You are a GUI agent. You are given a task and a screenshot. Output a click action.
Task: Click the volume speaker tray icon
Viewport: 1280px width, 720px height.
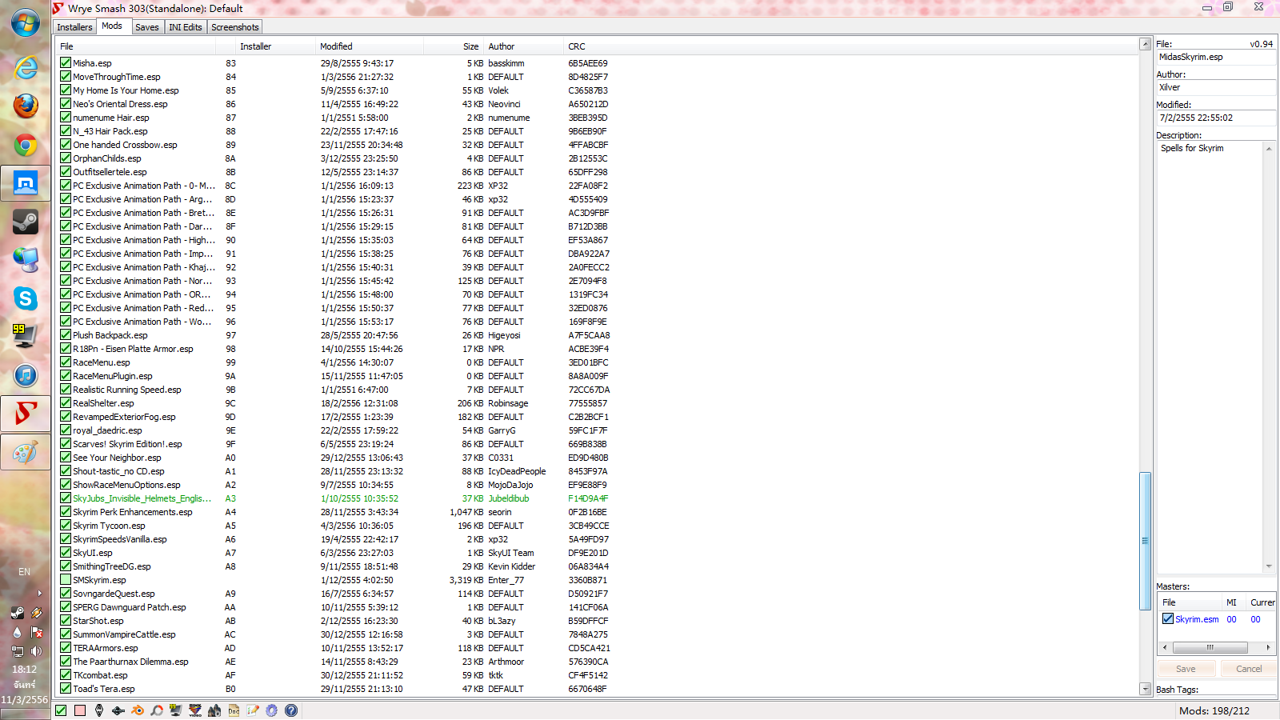click(36, 651)
